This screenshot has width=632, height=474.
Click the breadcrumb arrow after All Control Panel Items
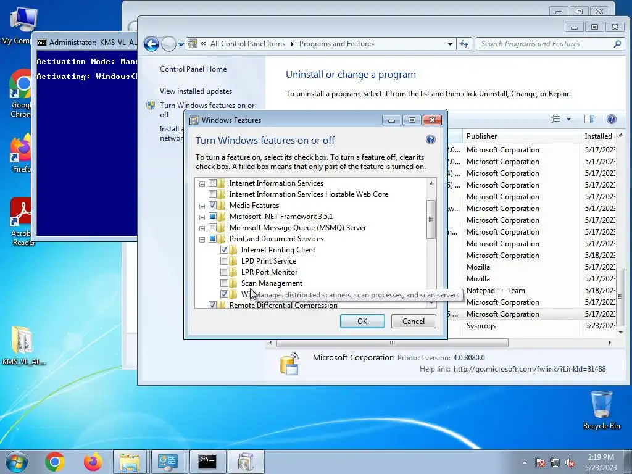click(x=292, y=44)
